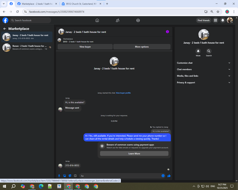The width and height of the screenshot is (238, 190).
Task: Open conversation information purple icon
Action: 168,32
